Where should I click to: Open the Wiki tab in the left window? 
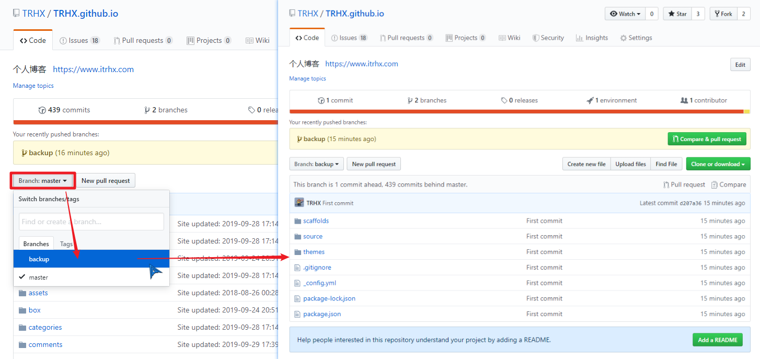tap(257, 40)
